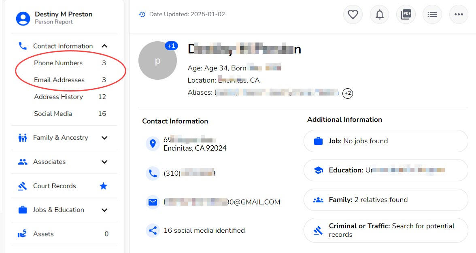476x253 pixels.
Task: Click the email envelope icon in Contact Information
Action: click(x=153, y=202)
